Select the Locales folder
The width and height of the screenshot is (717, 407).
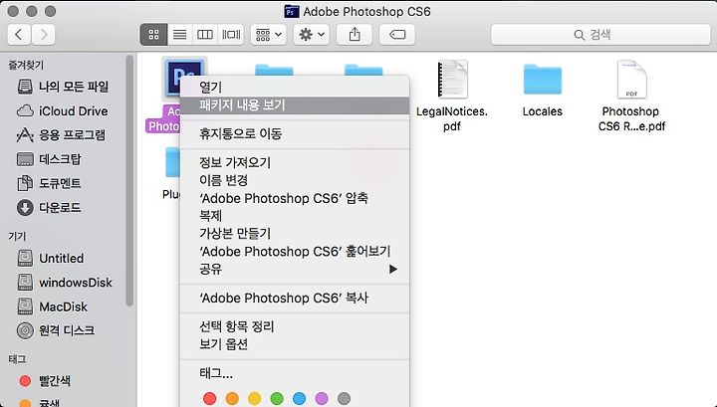543,79
